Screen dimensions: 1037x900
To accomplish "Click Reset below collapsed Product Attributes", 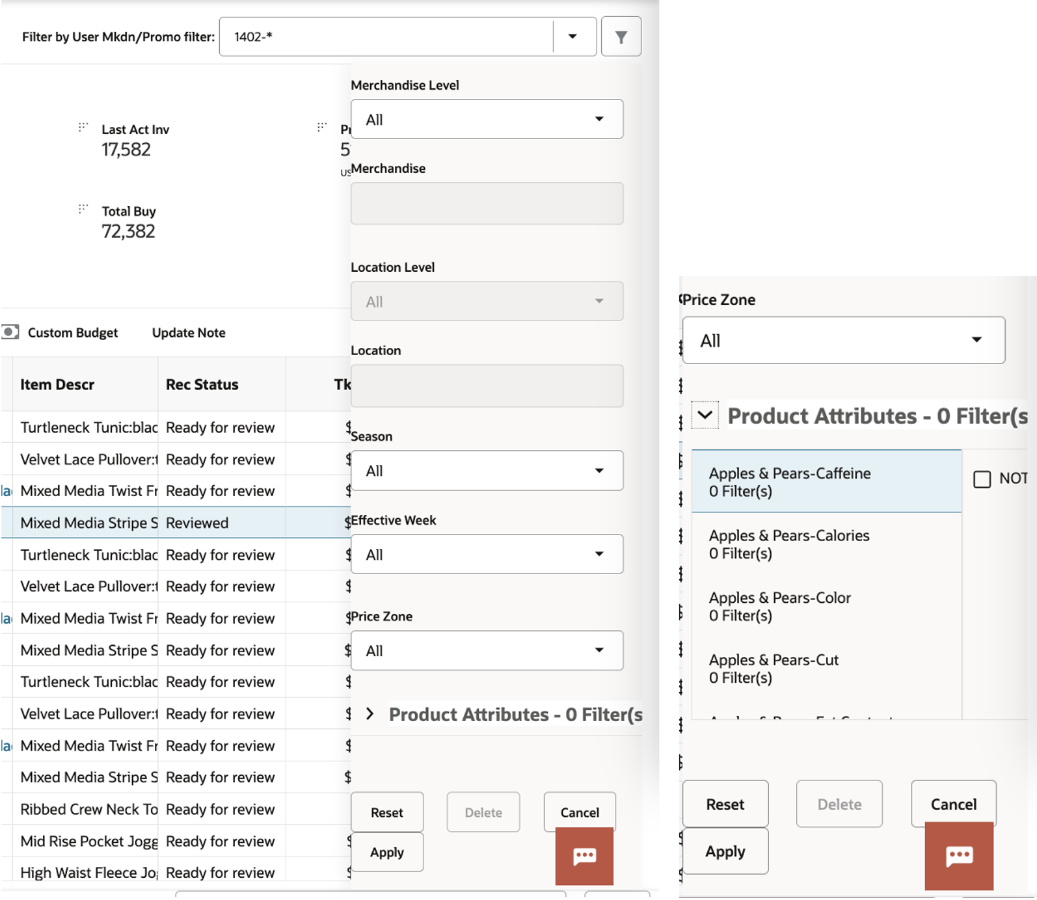I will 387,812.
